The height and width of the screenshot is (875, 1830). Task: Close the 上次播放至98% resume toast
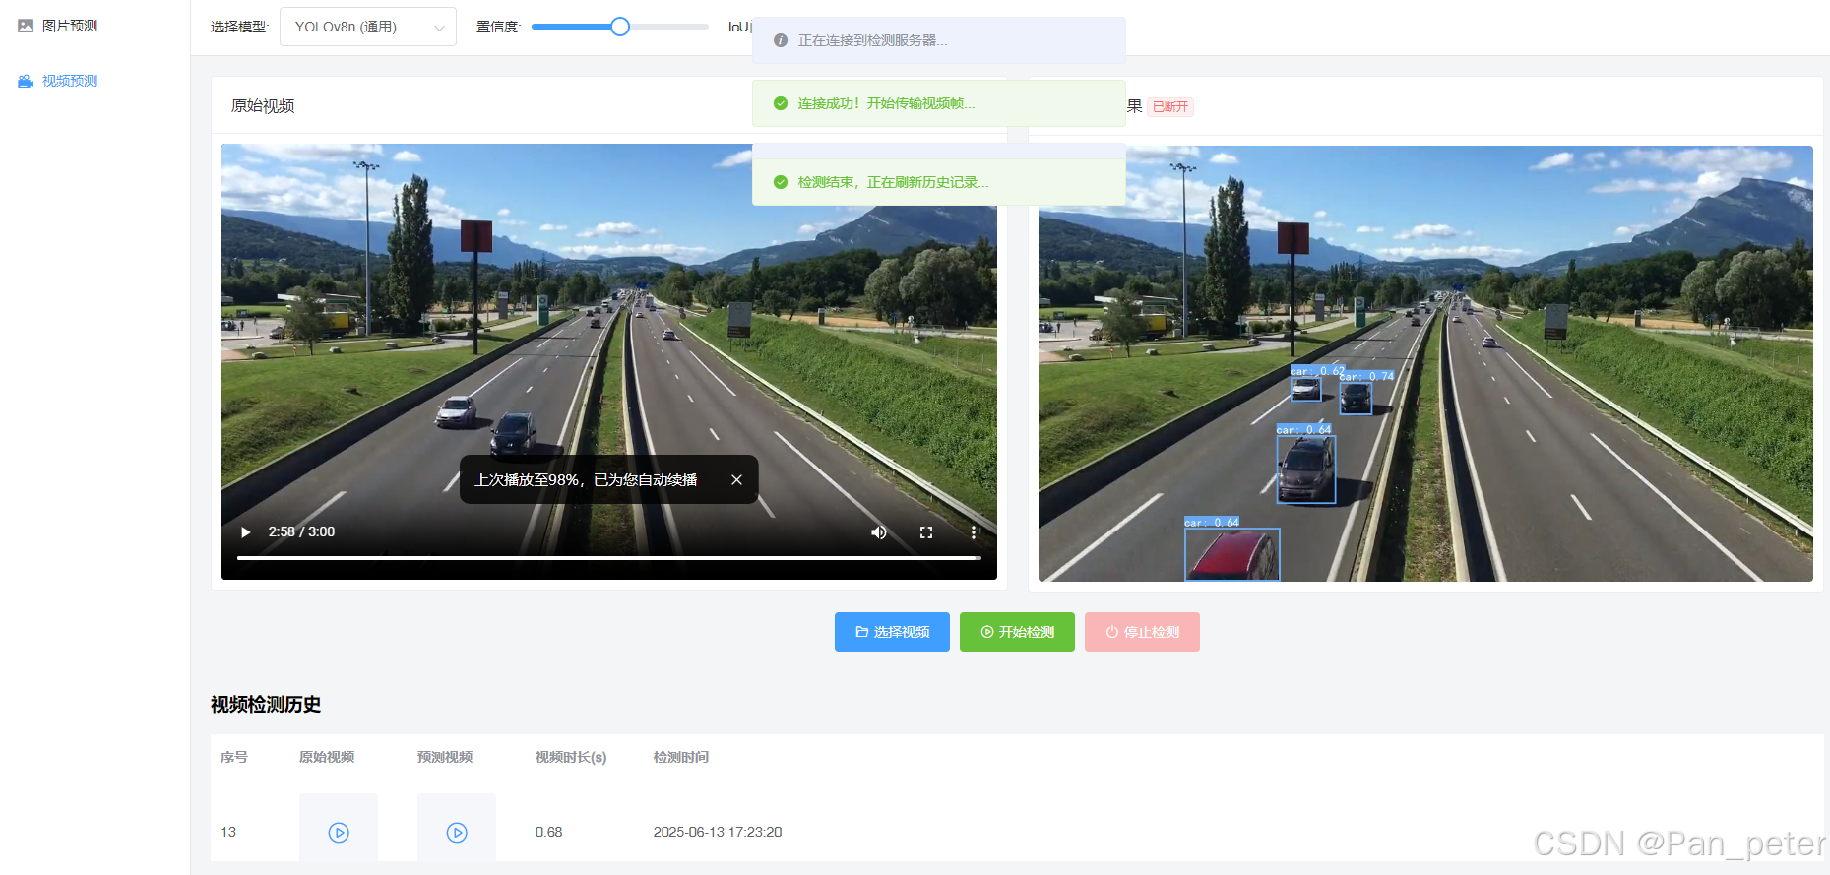coord(736,480)
